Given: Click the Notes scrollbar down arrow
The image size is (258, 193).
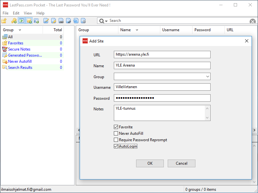Looking at the screenshot, I should pyautogui.click(x=207, y=117).
